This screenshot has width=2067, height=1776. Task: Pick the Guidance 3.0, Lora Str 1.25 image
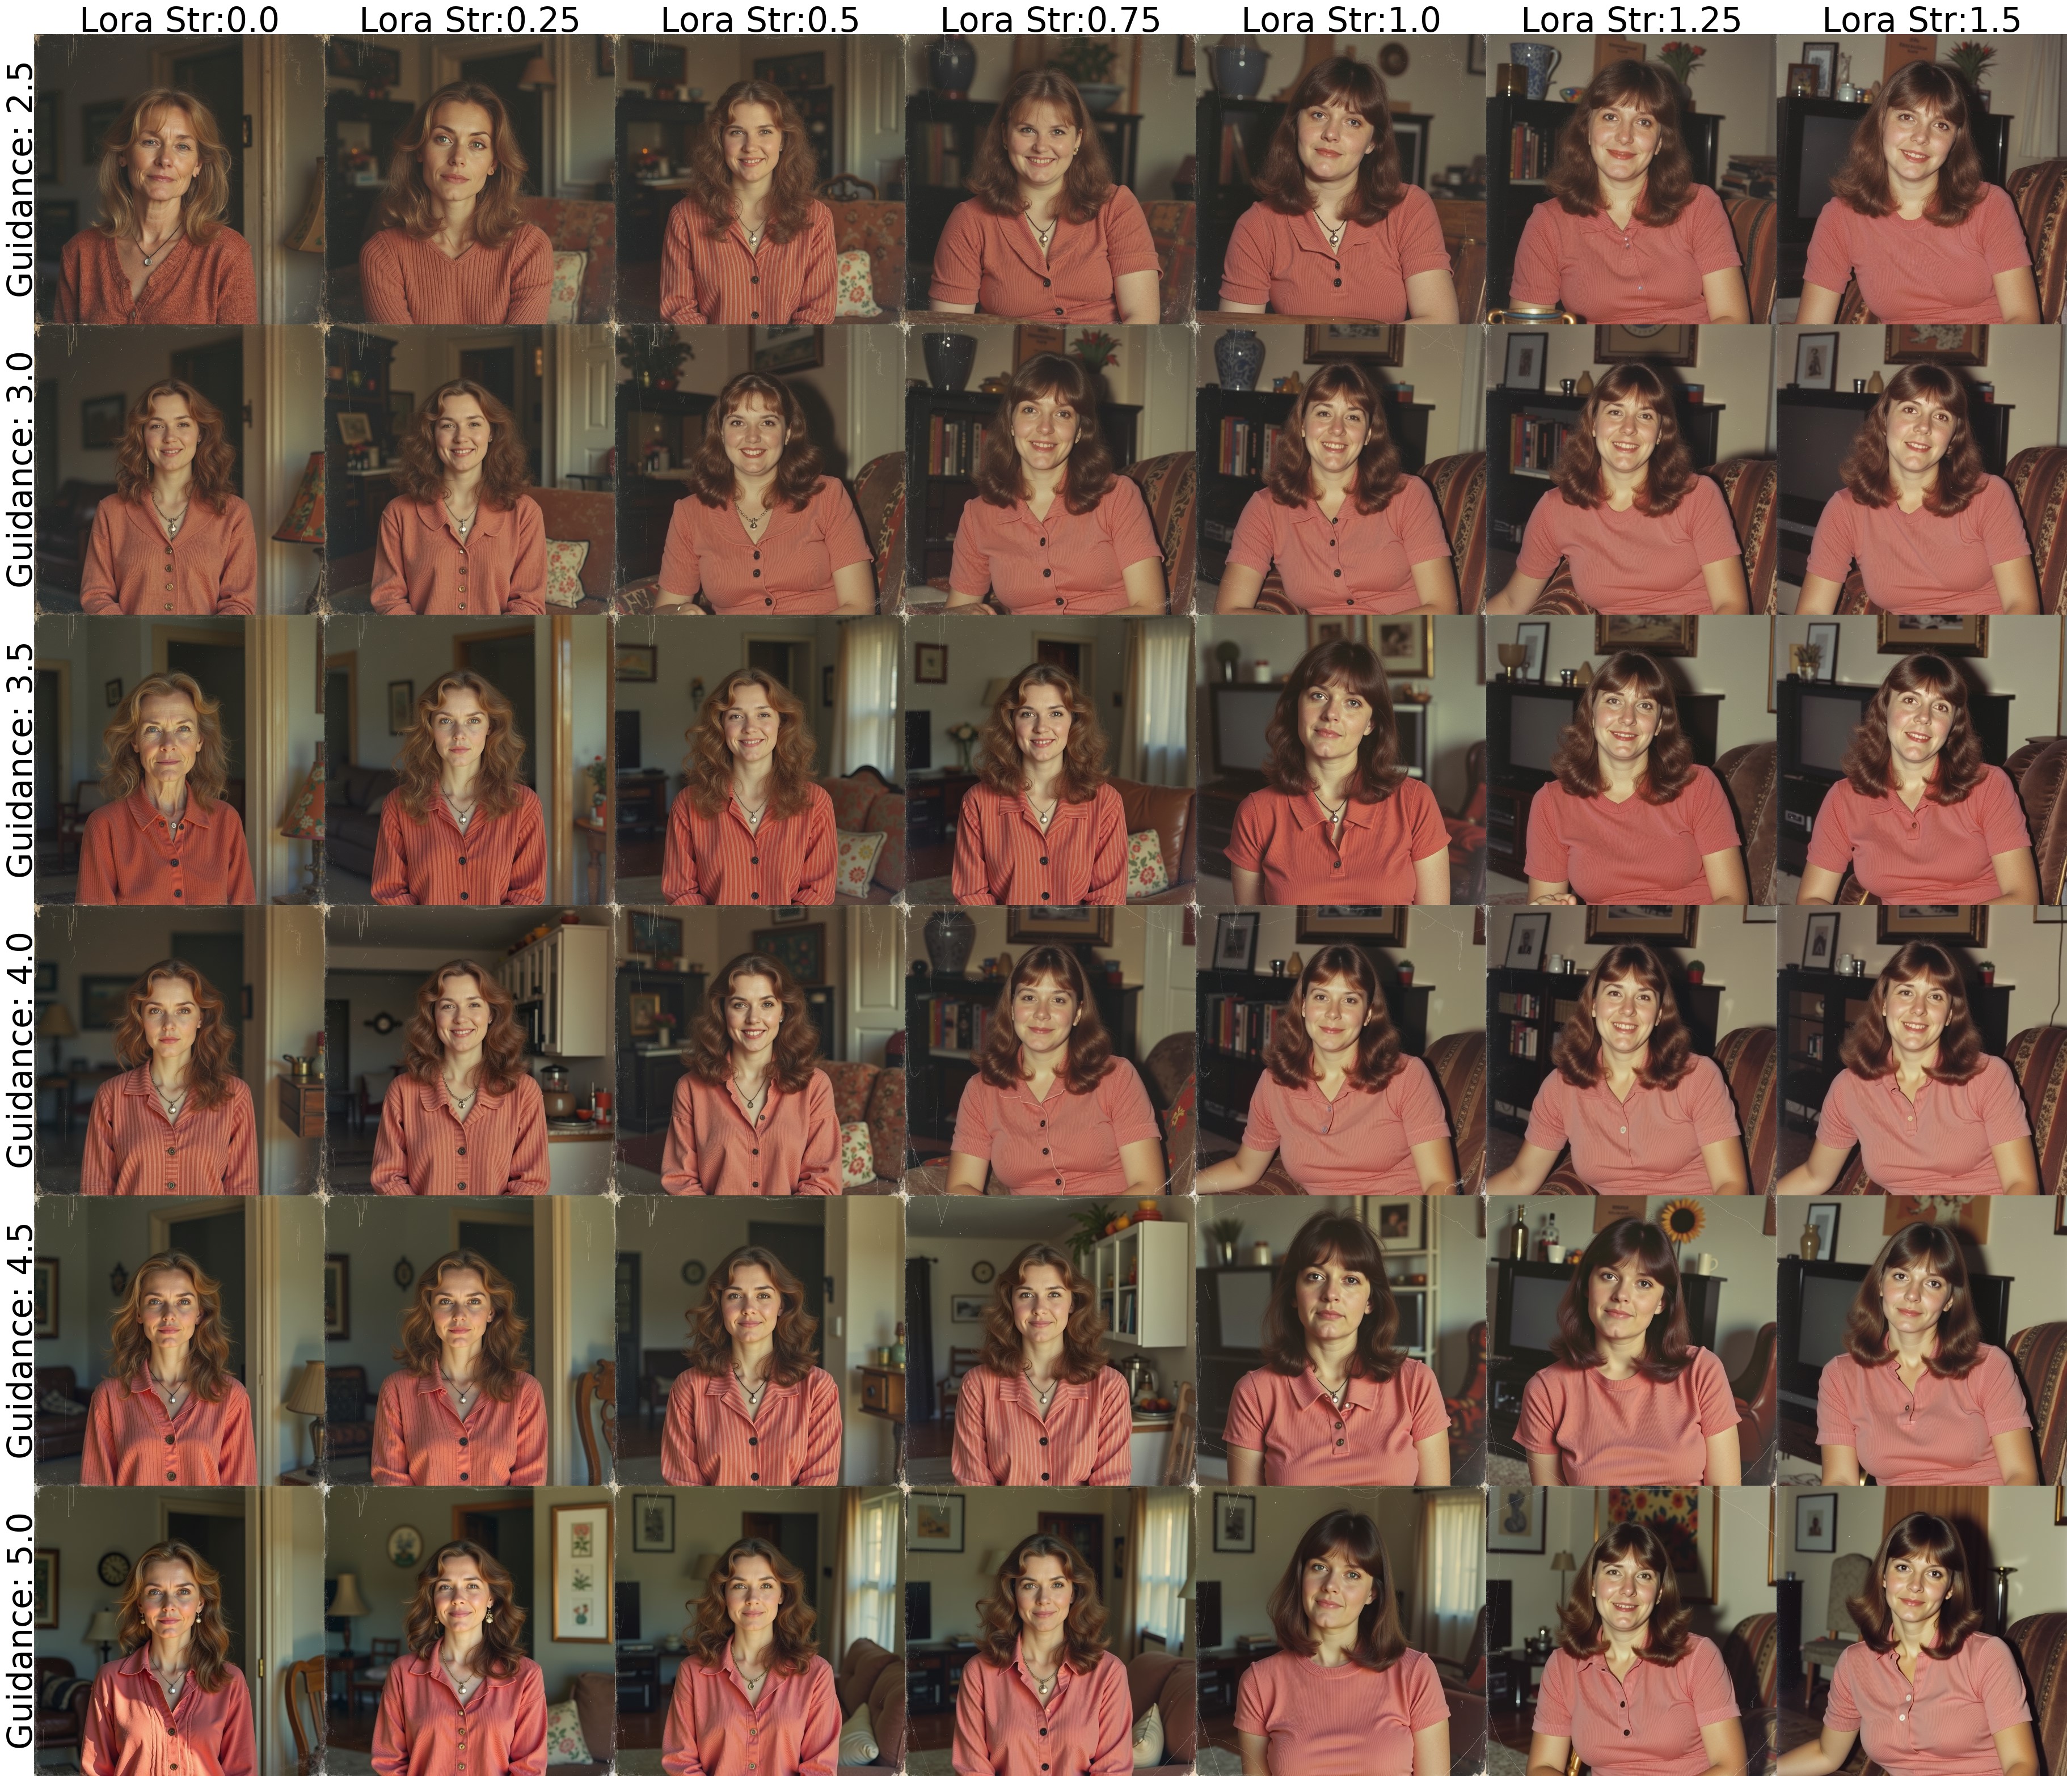(1631, 470)
